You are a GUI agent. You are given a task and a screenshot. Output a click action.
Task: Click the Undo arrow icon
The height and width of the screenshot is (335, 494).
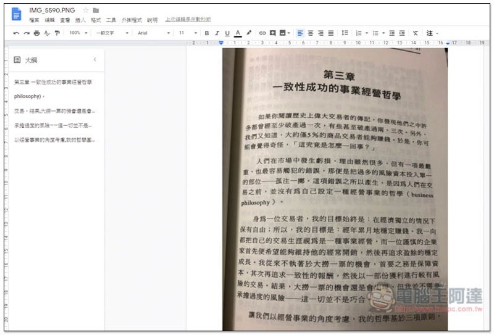[x=17, y=33]
